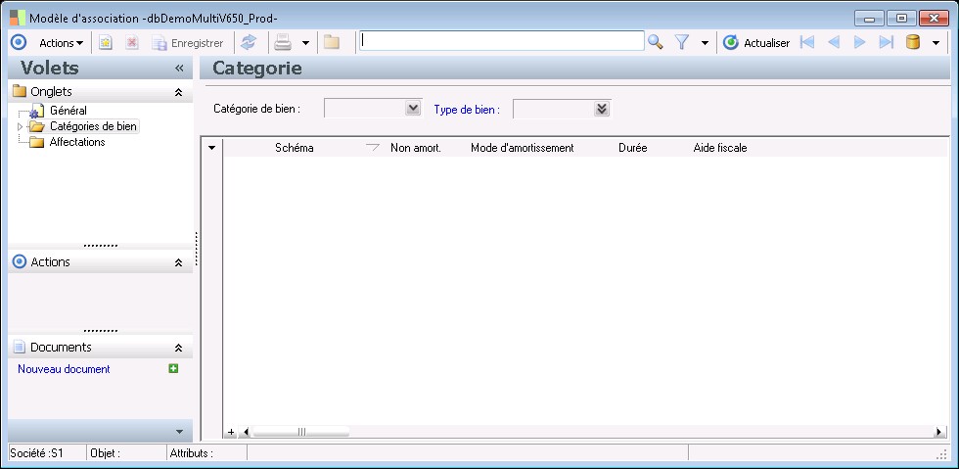The height and width of the screenshot is (469, 959).
Task: Expand the Catégories de bien tree node
Action: 21,126
